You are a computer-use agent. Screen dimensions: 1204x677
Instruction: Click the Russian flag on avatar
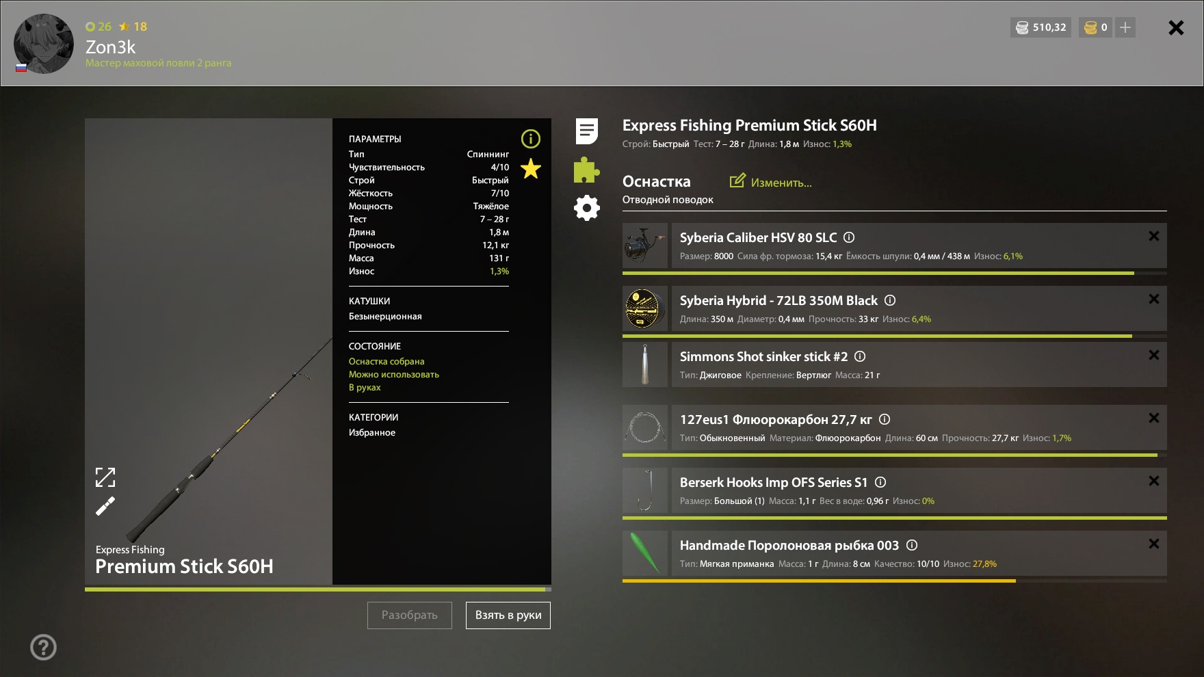click(x=21, y=67)
